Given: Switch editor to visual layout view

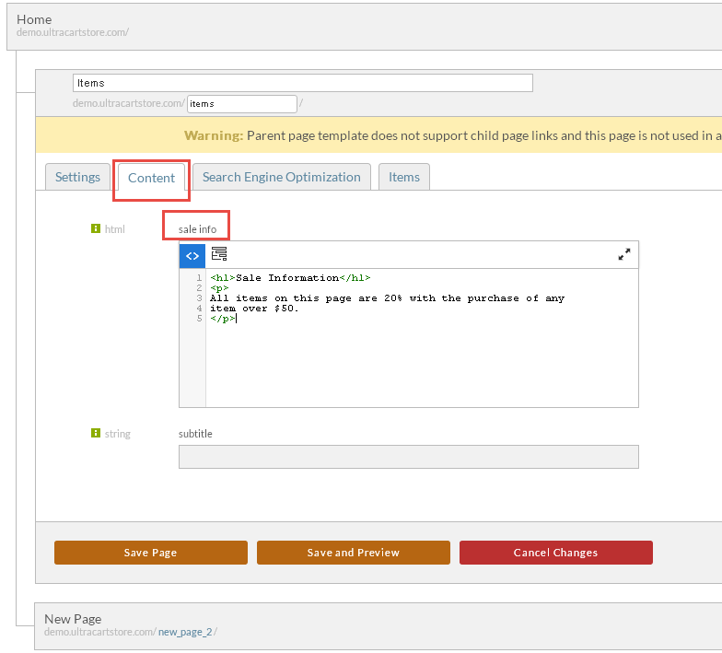Looking at the screenshot, I should pyautogui.click(x=219, y=254).
